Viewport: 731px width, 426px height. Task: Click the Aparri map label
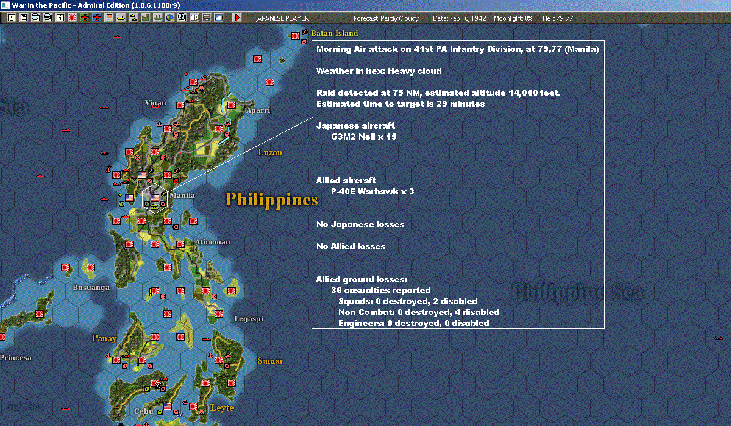pyautogui.click(x=258, y=110)
